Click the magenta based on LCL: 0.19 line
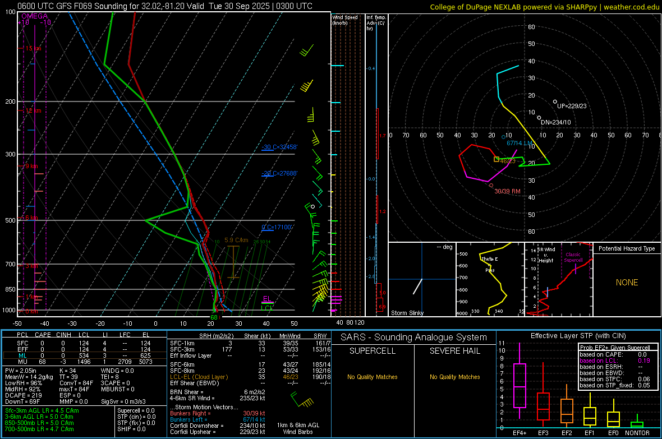The image size is (662, 439). pyautogui.click(x=615, y=361)
